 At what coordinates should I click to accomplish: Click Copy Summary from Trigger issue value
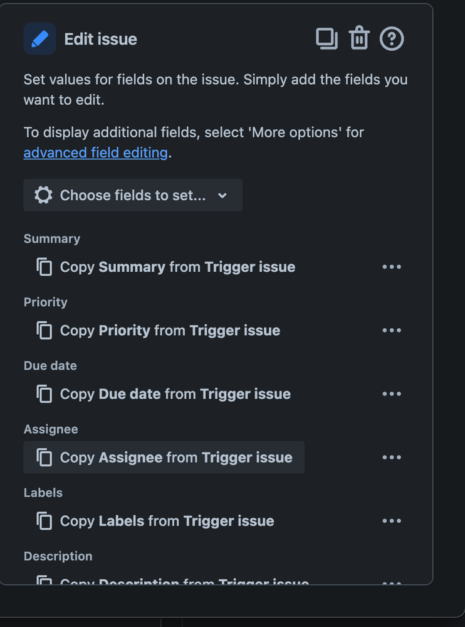click(165, 267)
